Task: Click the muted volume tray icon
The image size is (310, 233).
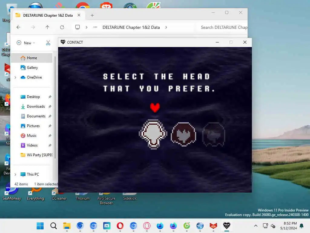Action: pos(273,226)
